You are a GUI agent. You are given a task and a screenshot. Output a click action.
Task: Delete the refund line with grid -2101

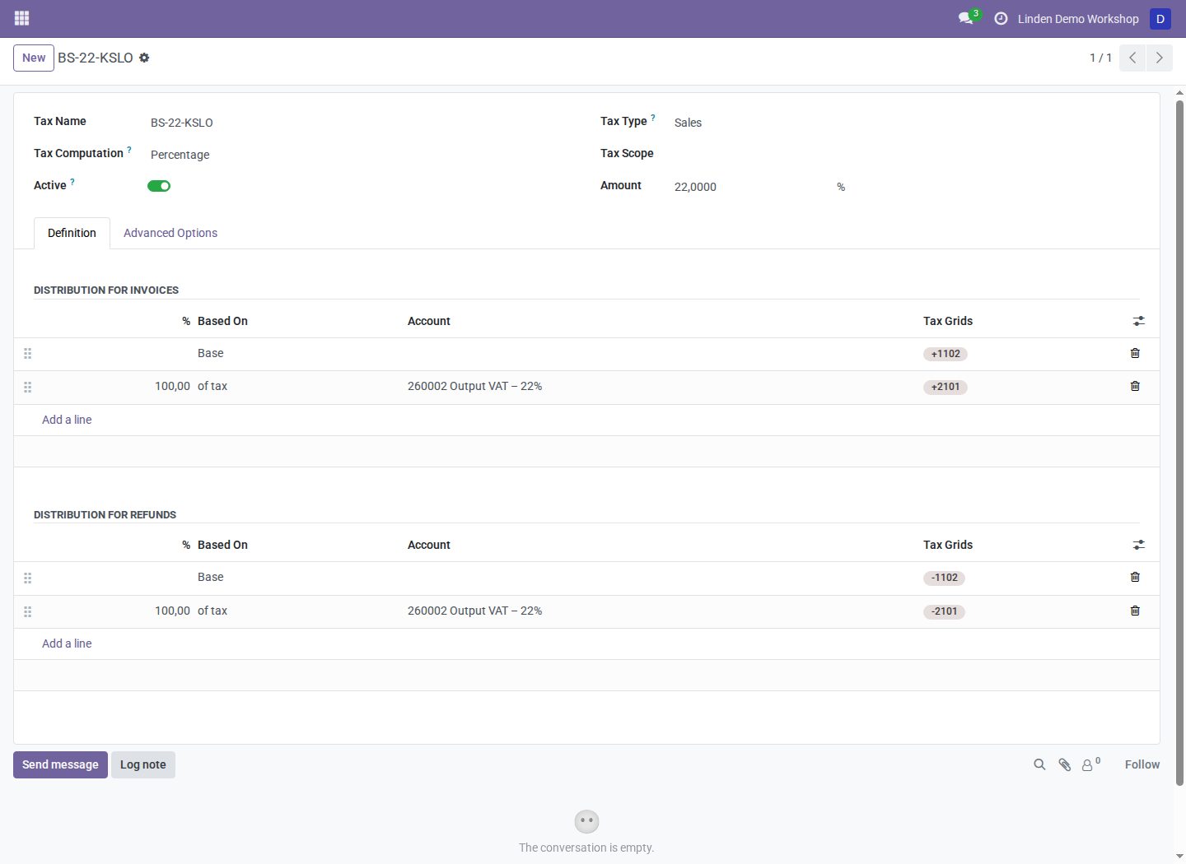pos(1135,611)
